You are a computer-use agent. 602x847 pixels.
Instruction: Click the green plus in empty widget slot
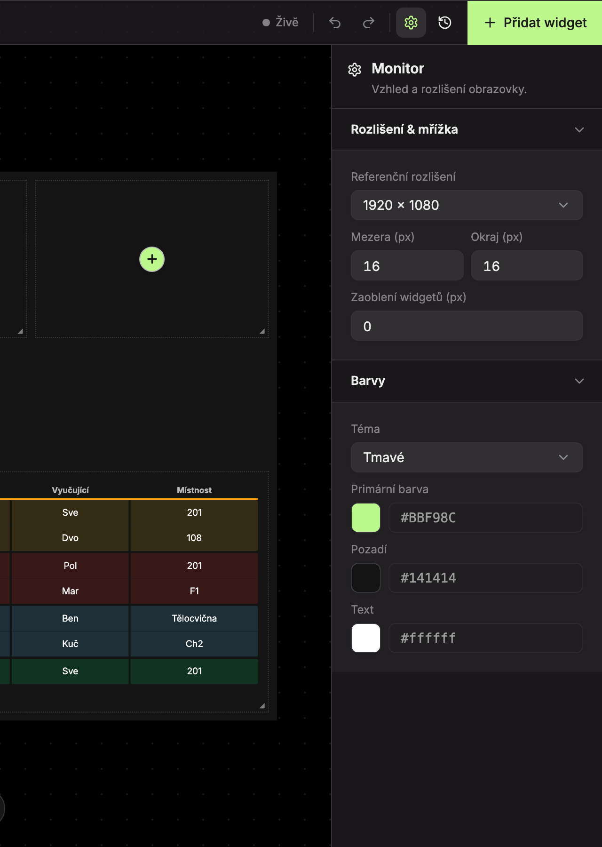click(152, 259)
